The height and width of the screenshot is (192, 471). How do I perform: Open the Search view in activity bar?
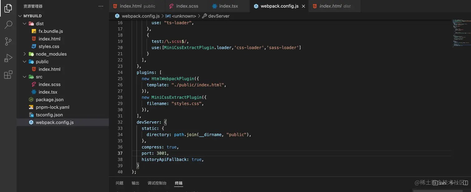(x=8, y=25)
